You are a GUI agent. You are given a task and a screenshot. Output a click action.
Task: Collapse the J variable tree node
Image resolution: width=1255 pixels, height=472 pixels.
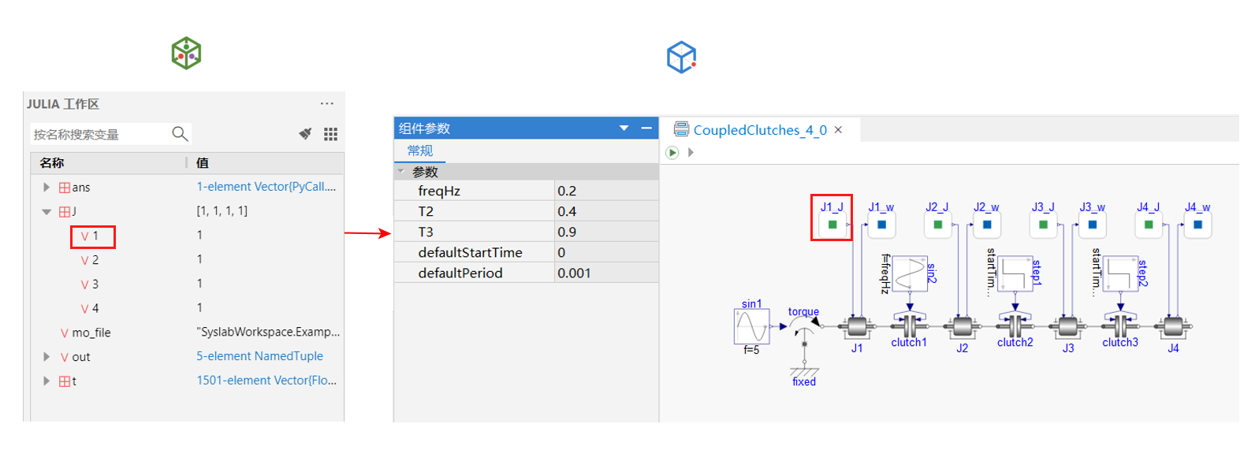coord(47,212)
